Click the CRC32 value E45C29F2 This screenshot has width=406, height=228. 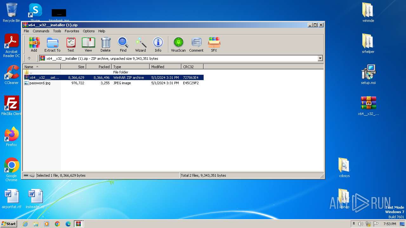point(191,83)
